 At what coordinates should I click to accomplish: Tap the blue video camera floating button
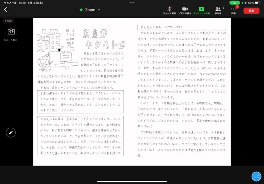point(256,177)
